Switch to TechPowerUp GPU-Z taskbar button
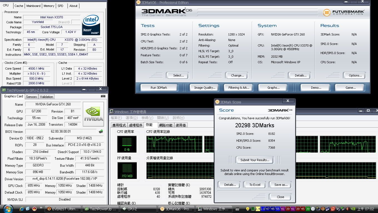378x213 pixels. point(101,209)
